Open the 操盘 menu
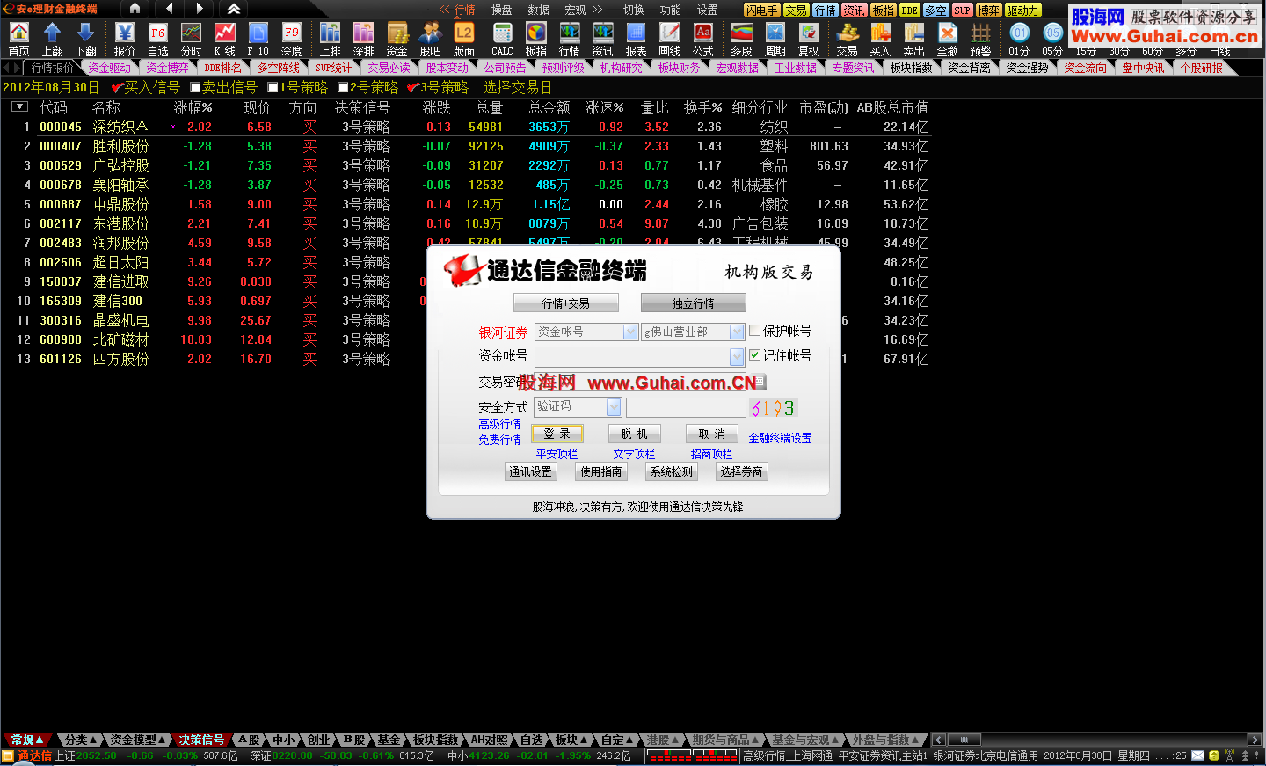 [x=501, y=10]
